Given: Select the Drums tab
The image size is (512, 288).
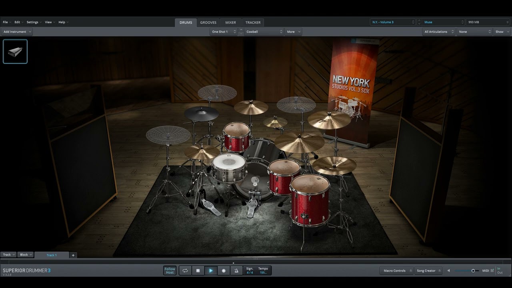Looking at the screenshot, I should (186, 22).
